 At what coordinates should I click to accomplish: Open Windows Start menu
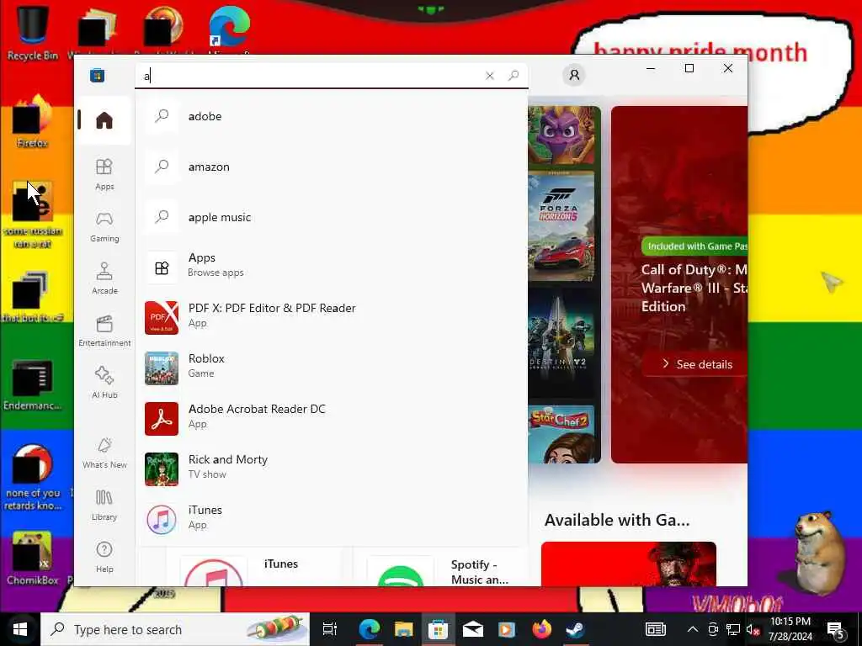(x=20, y=629)
